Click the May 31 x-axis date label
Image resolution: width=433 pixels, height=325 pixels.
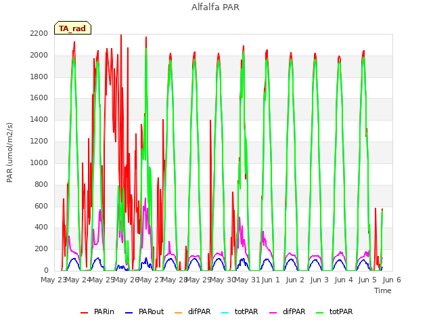(247, 280)
